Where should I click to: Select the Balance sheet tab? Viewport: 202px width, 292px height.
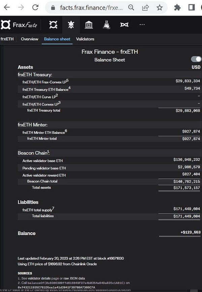coord(57,39)
